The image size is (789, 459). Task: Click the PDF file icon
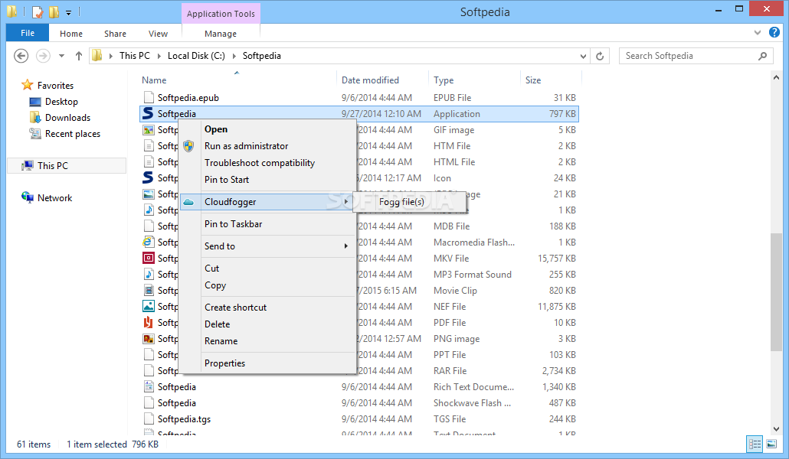point(149,322)
